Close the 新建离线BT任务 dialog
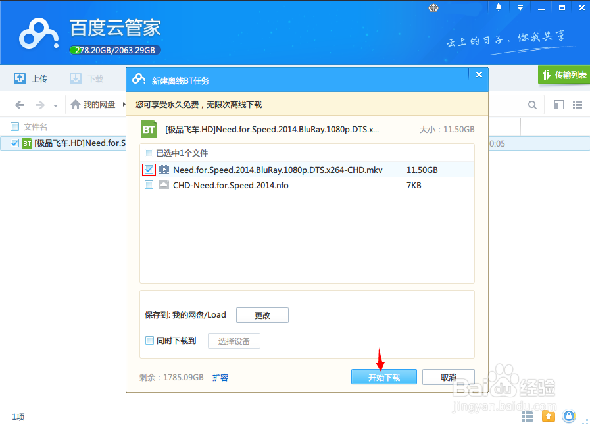The image size is (590, 427). pos(479,74)
